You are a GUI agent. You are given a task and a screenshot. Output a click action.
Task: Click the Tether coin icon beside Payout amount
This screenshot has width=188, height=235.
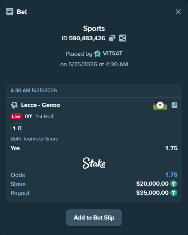click(x=174, y=193)
